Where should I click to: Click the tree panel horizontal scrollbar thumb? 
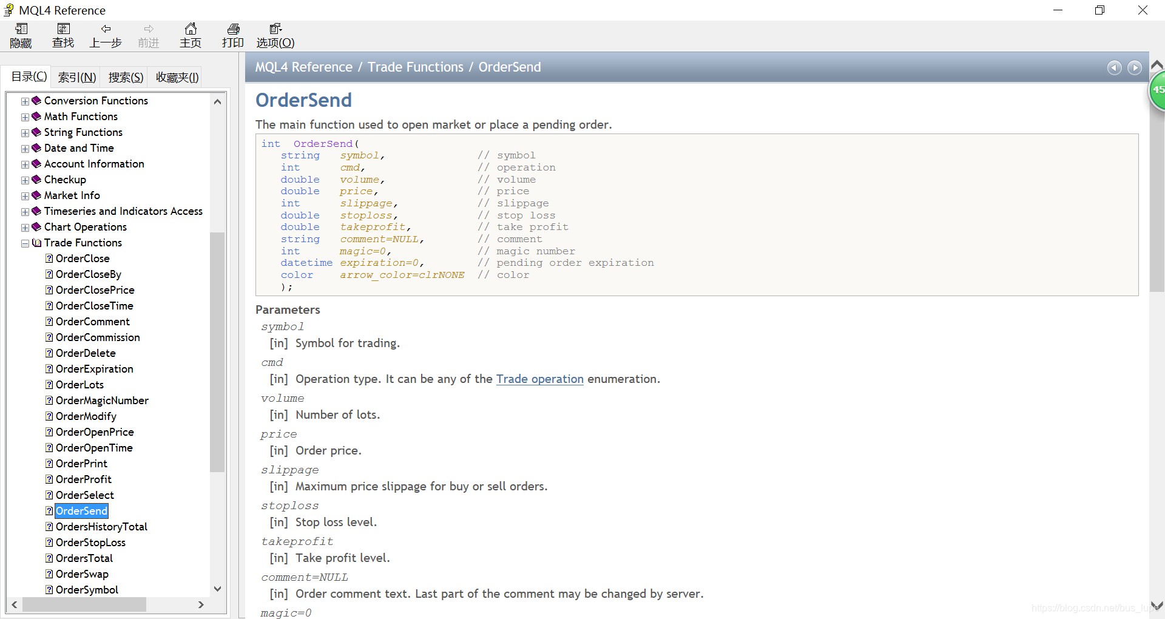click(x=84, y=604)
